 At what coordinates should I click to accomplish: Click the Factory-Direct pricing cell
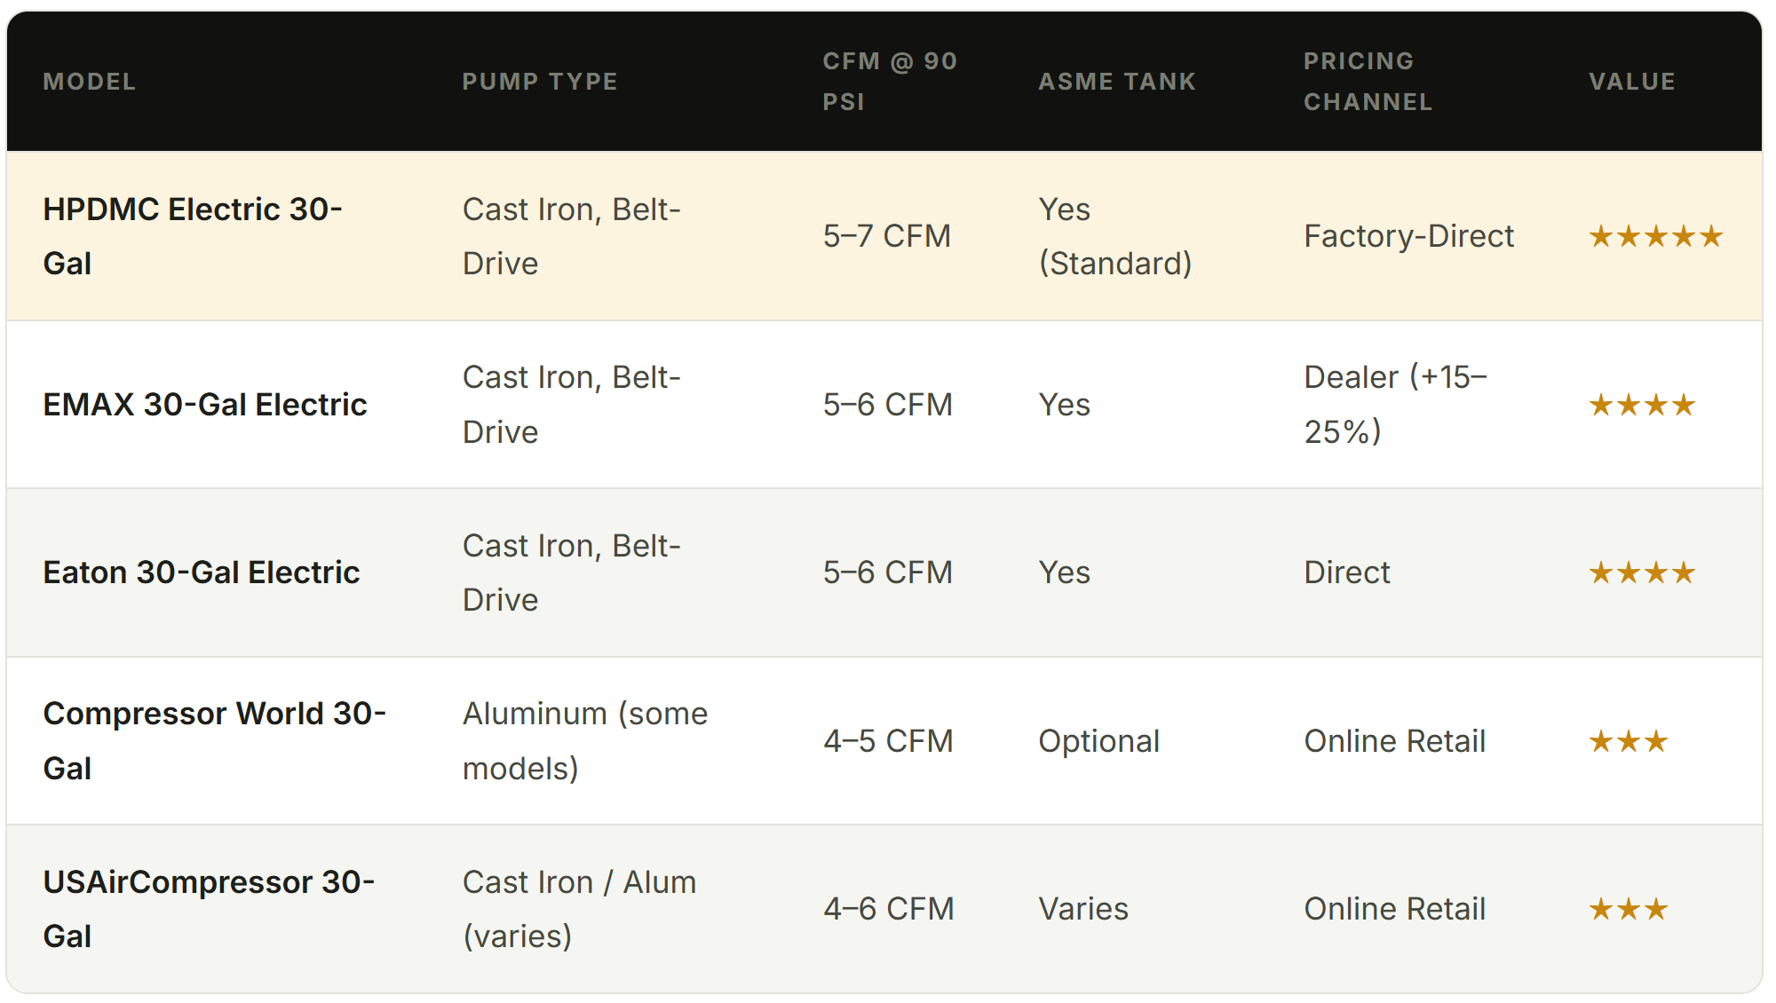(x=1409, y=236)
